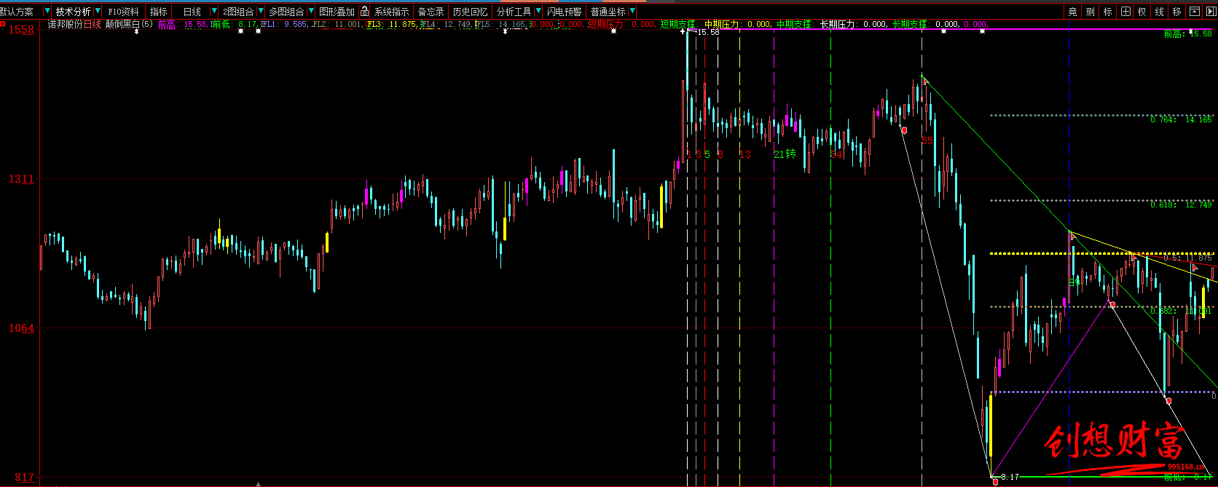Viewport: 1218px width, 487px height.
Task: Expand the 技术分析 dropdown arrow
Action: click(98, 12)
